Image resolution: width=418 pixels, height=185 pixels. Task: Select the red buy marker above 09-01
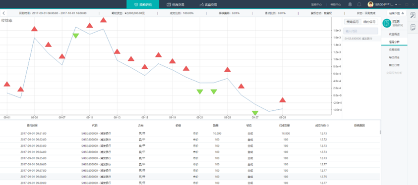(x=7, y=84)
